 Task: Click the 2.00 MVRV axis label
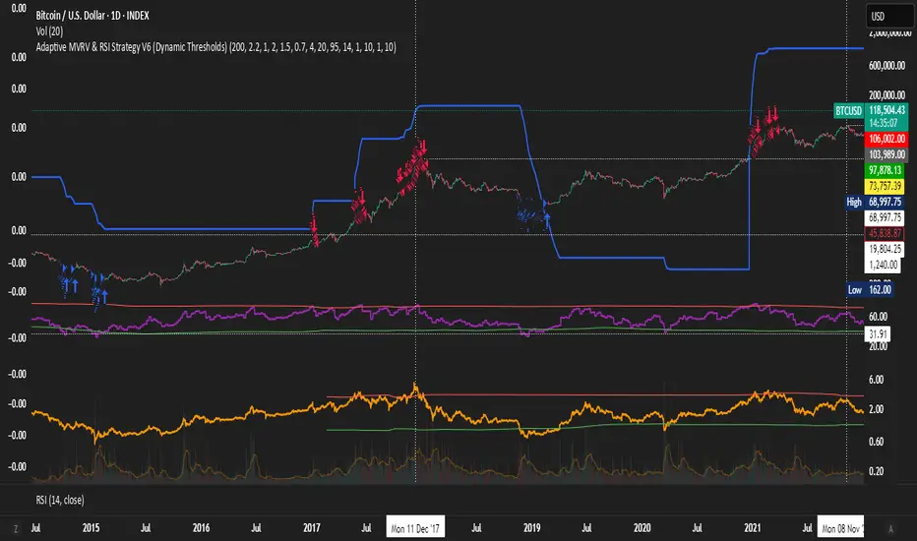(876, 409)
